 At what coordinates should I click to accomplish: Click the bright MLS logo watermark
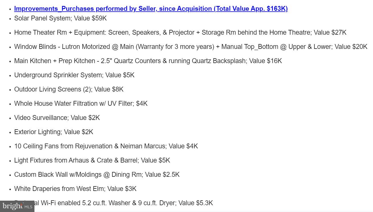[17, 206]
